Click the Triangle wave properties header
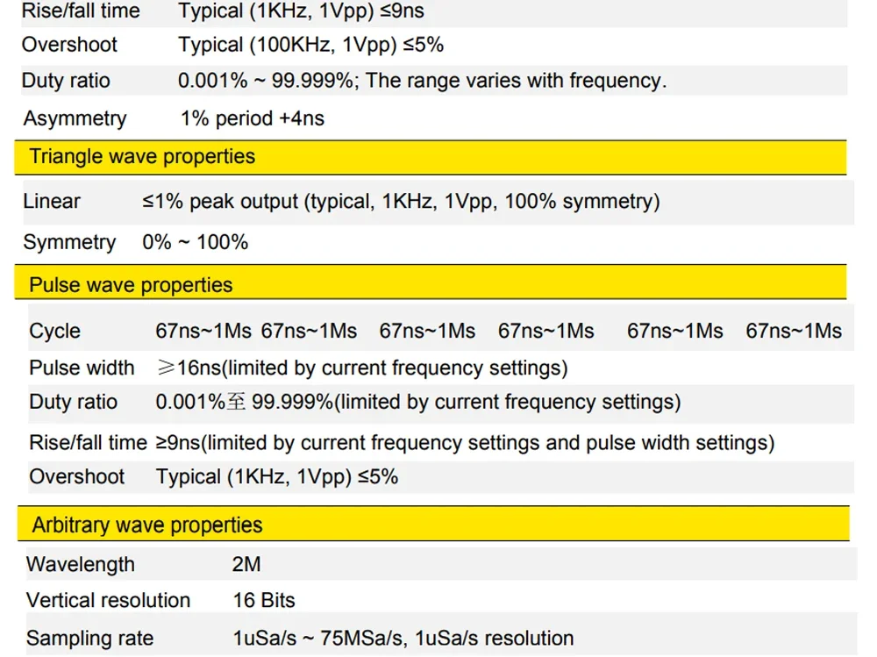The width and height of the screenshot is (877, 657). click(430, 157)
